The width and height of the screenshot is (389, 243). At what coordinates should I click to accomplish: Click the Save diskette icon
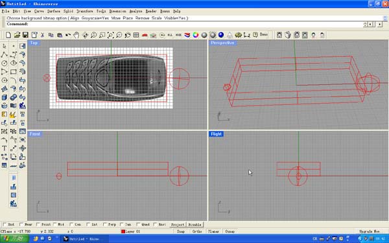click(x=25, y=35)
